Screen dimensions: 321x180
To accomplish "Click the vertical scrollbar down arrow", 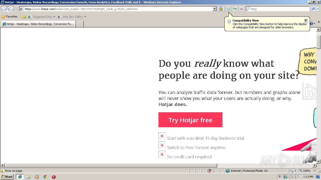I will click(319, 161).
